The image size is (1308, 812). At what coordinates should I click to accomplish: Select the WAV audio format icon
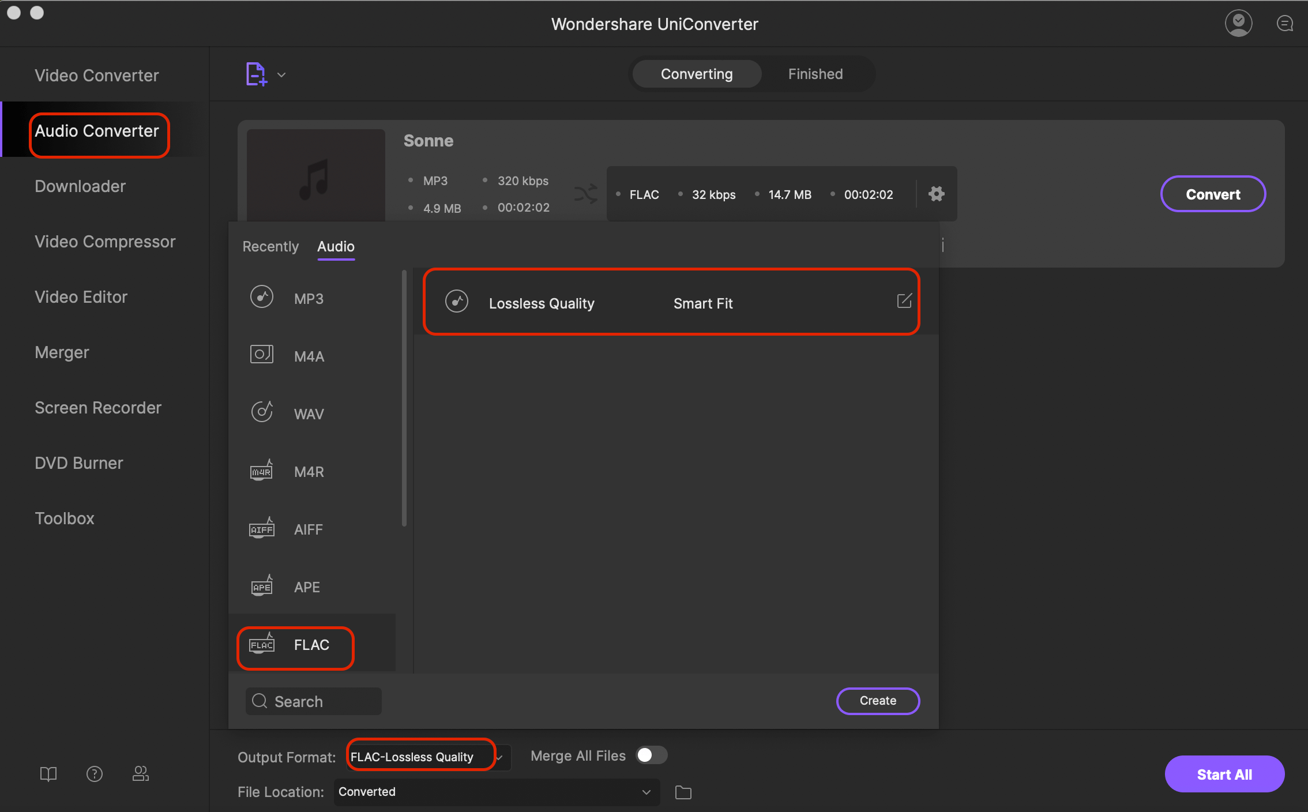[x=262, y=412]
